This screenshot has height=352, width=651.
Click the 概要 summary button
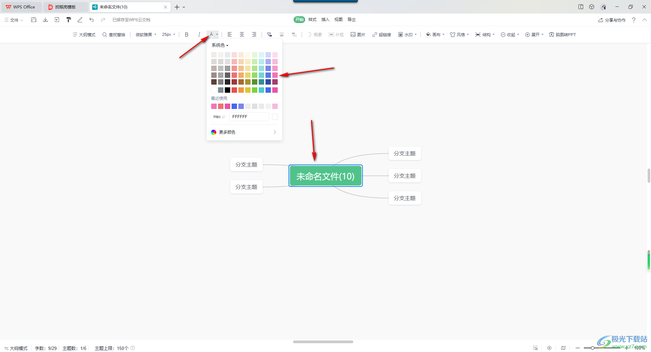[x=315, y=35]
